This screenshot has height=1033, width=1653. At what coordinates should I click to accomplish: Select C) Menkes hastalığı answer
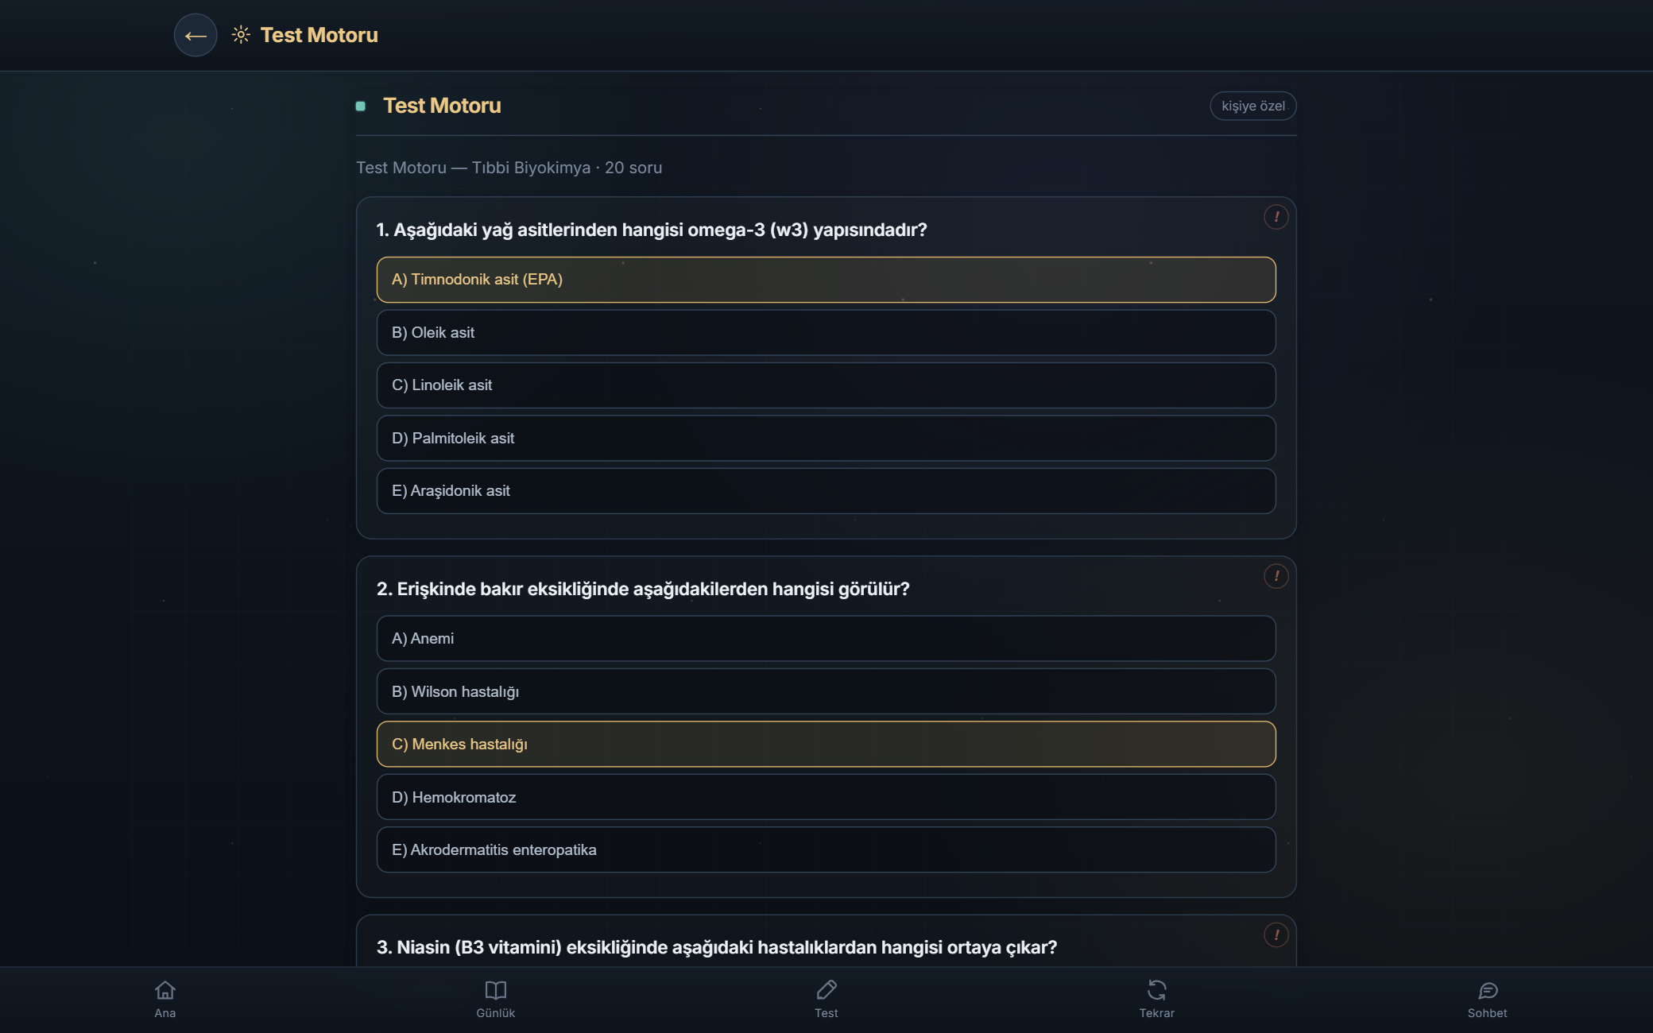pyautogui.click(x=826, y=745)
